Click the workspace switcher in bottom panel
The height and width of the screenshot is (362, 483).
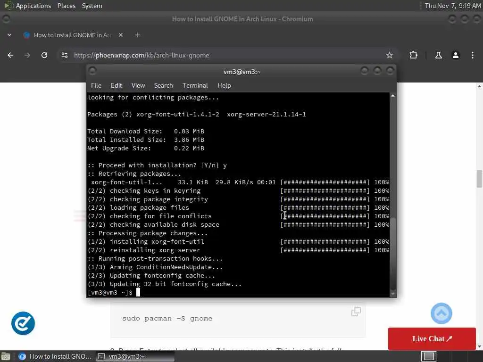pos(428,356)
